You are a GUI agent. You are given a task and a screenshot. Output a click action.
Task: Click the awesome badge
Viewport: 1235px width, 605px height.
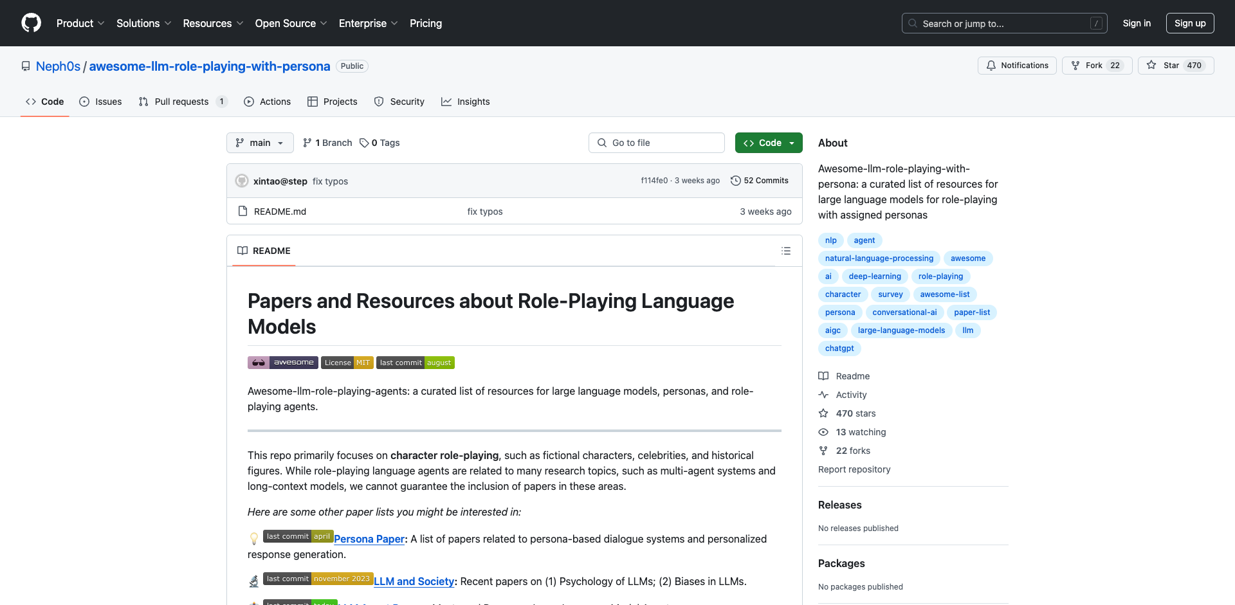[283, 363]
